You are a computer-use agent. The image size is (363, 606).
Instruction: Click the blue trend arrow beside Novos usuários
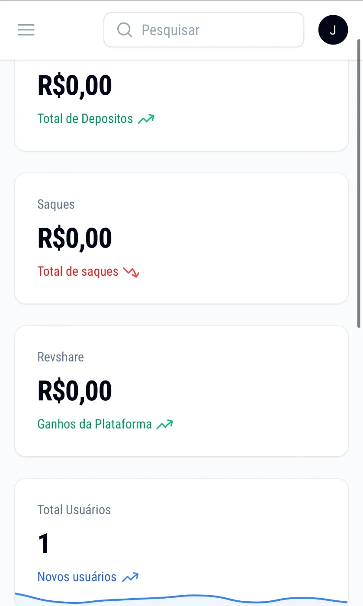pyautogui.click(x=130, y=577)
